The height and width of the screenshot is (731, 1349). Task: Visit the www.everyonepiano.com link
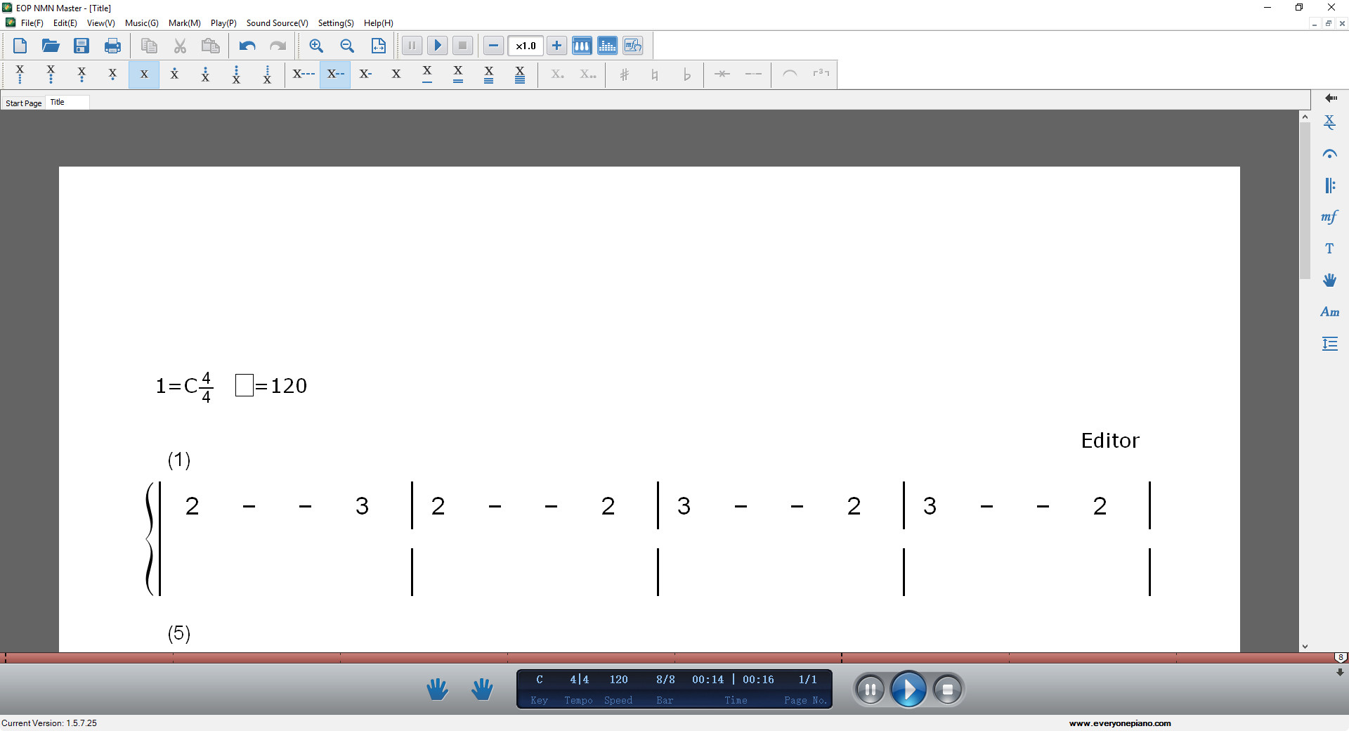point(1120,723)
